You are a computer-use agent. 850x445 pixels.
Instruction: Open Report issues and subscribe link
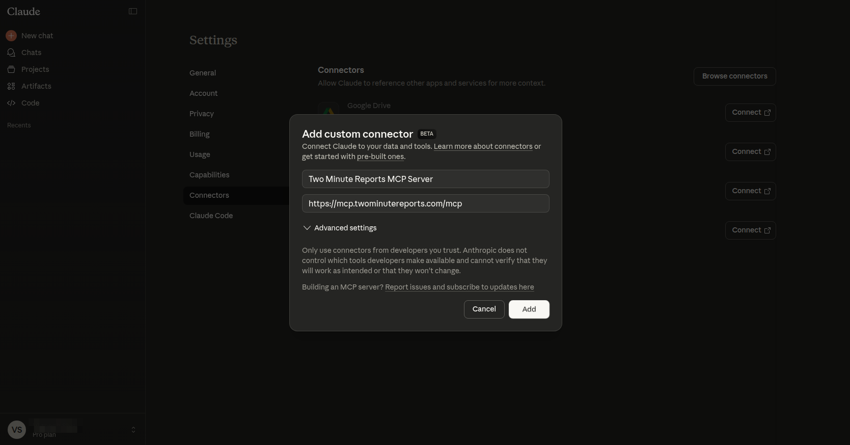[x=459, y=287]
